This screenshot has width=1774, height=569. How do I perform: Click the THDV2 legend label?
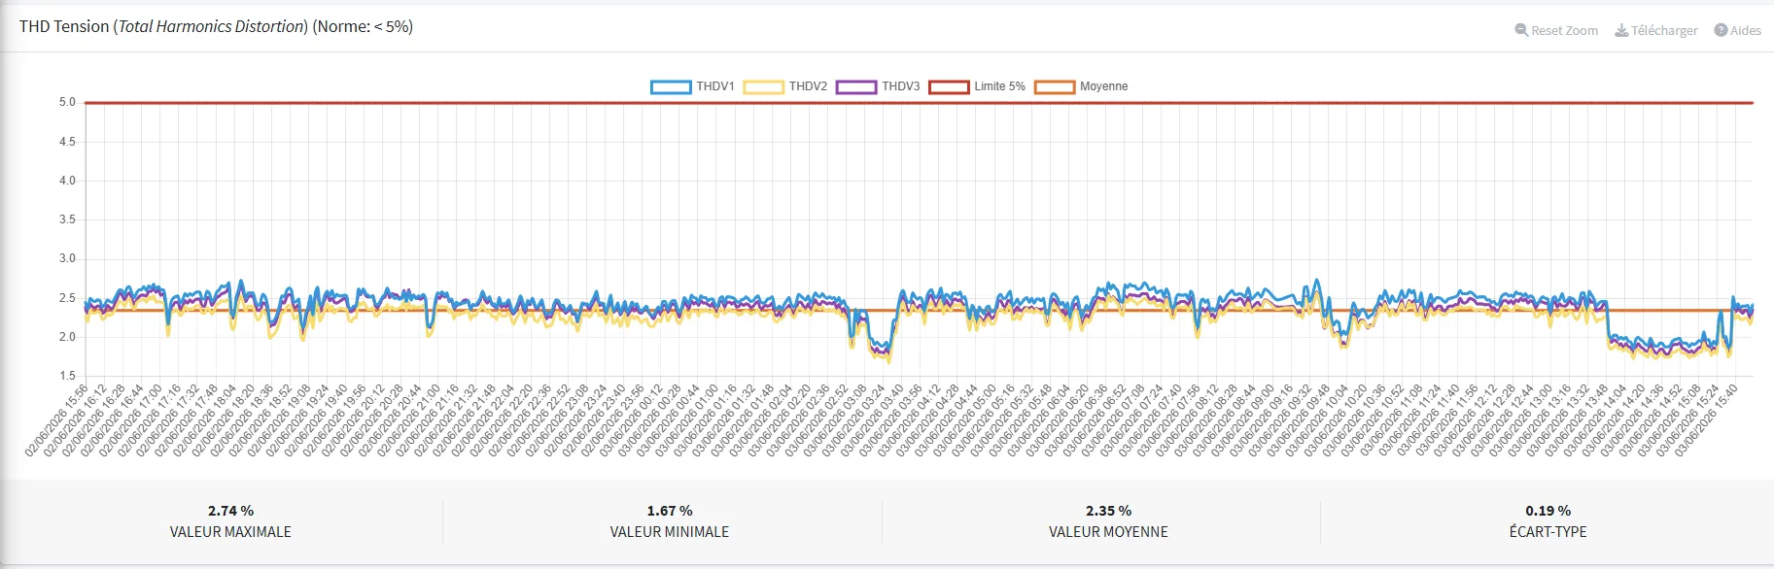pos(808,86)
